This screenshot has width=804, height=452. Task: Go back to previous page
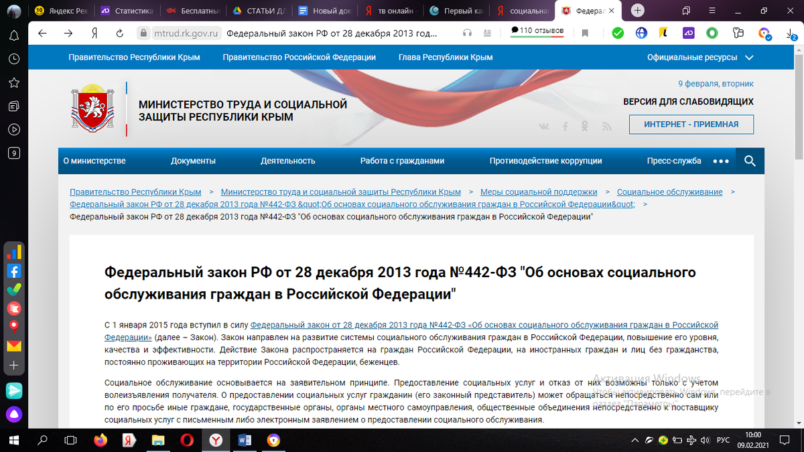tap(43, 33)
